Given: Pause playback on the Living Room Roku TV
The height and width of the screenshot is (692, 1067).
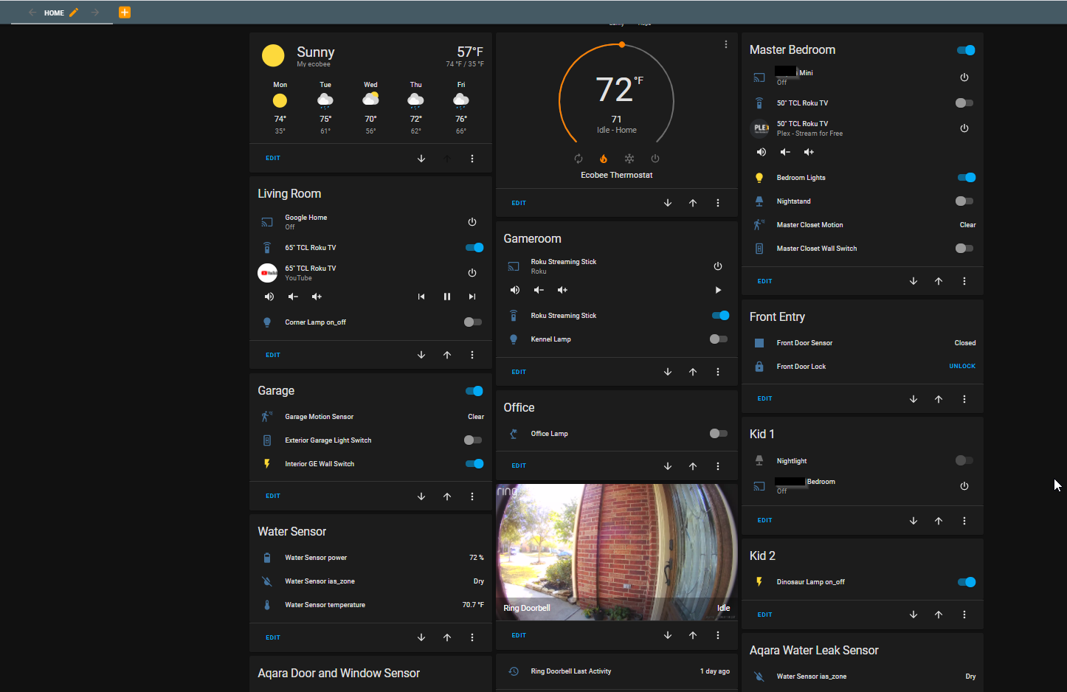Looking at the screenshot, I should tap(446, 296).
